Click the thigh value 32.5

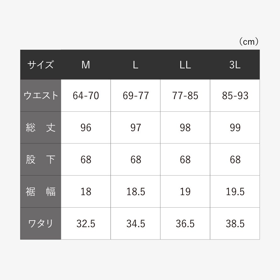click(86, 224)
